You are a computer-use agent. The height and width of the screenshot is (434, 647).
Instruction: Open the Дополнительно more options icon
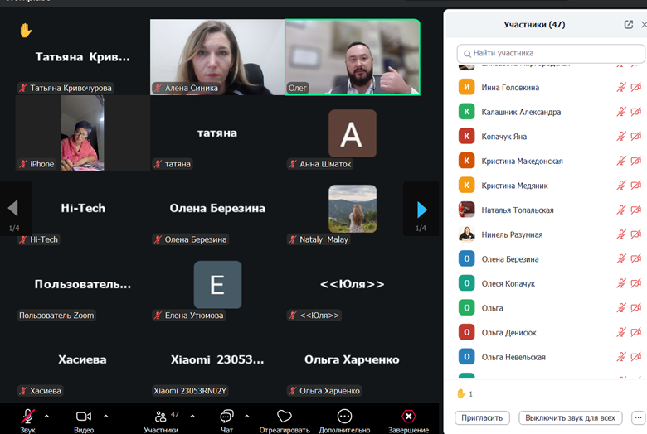pyautogui.click(x=344, y=417)
